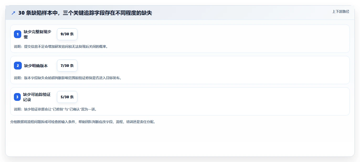Click the number 1 badge
Screen dimensions: 360x162
point(18,34)
